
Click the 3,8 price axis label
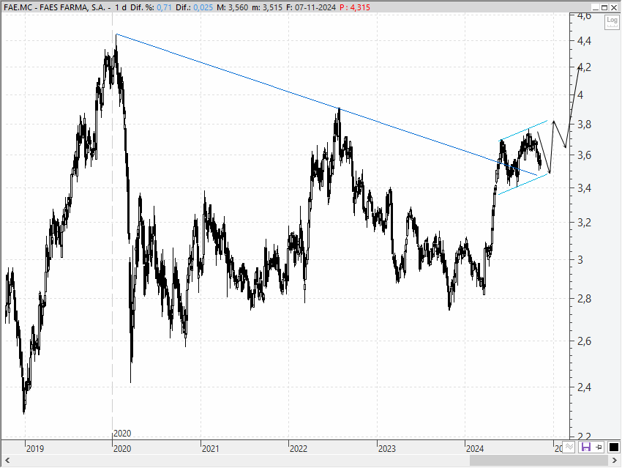pyautogui.click(x=584, y=125)
